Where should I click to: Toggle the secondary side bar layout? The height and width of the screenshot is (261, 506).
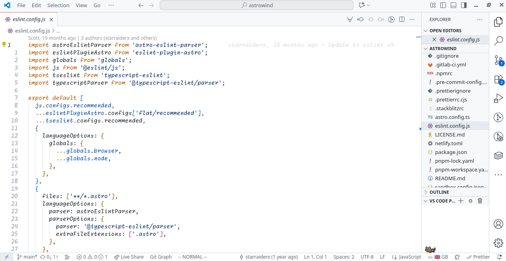click(463, 5)
